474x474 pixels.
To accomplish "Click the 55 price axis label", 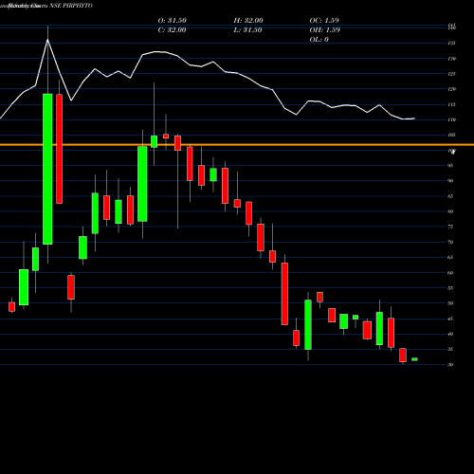I will [x=450, y=288].
